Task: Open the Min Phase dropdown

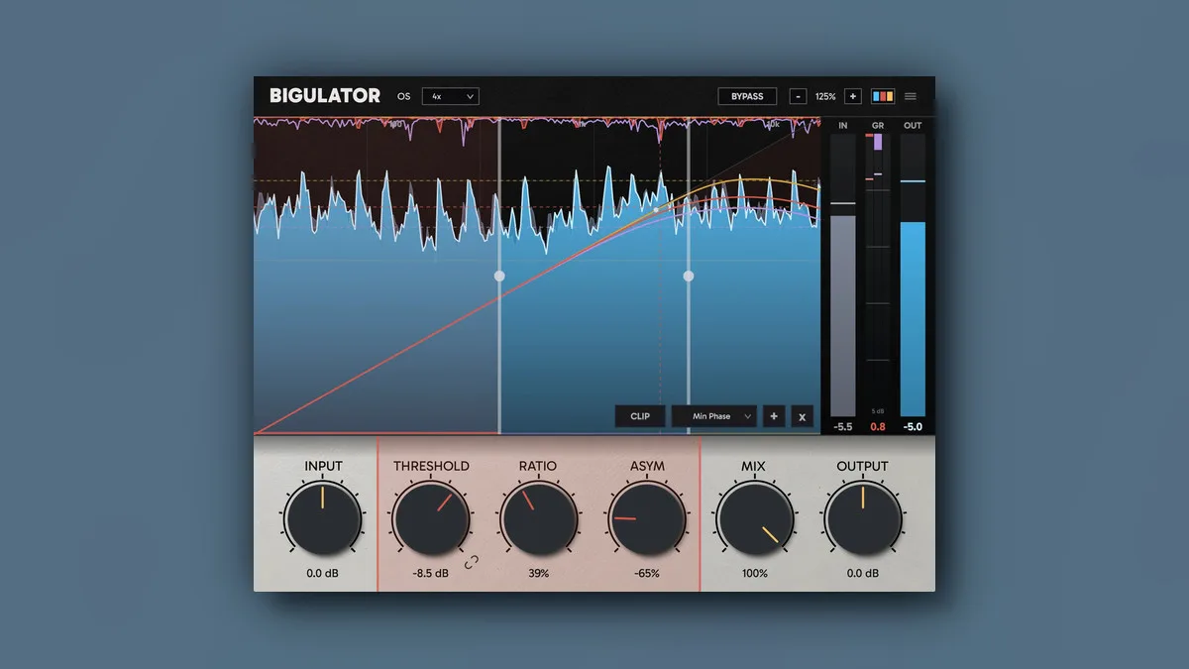Action: point(714,416)
